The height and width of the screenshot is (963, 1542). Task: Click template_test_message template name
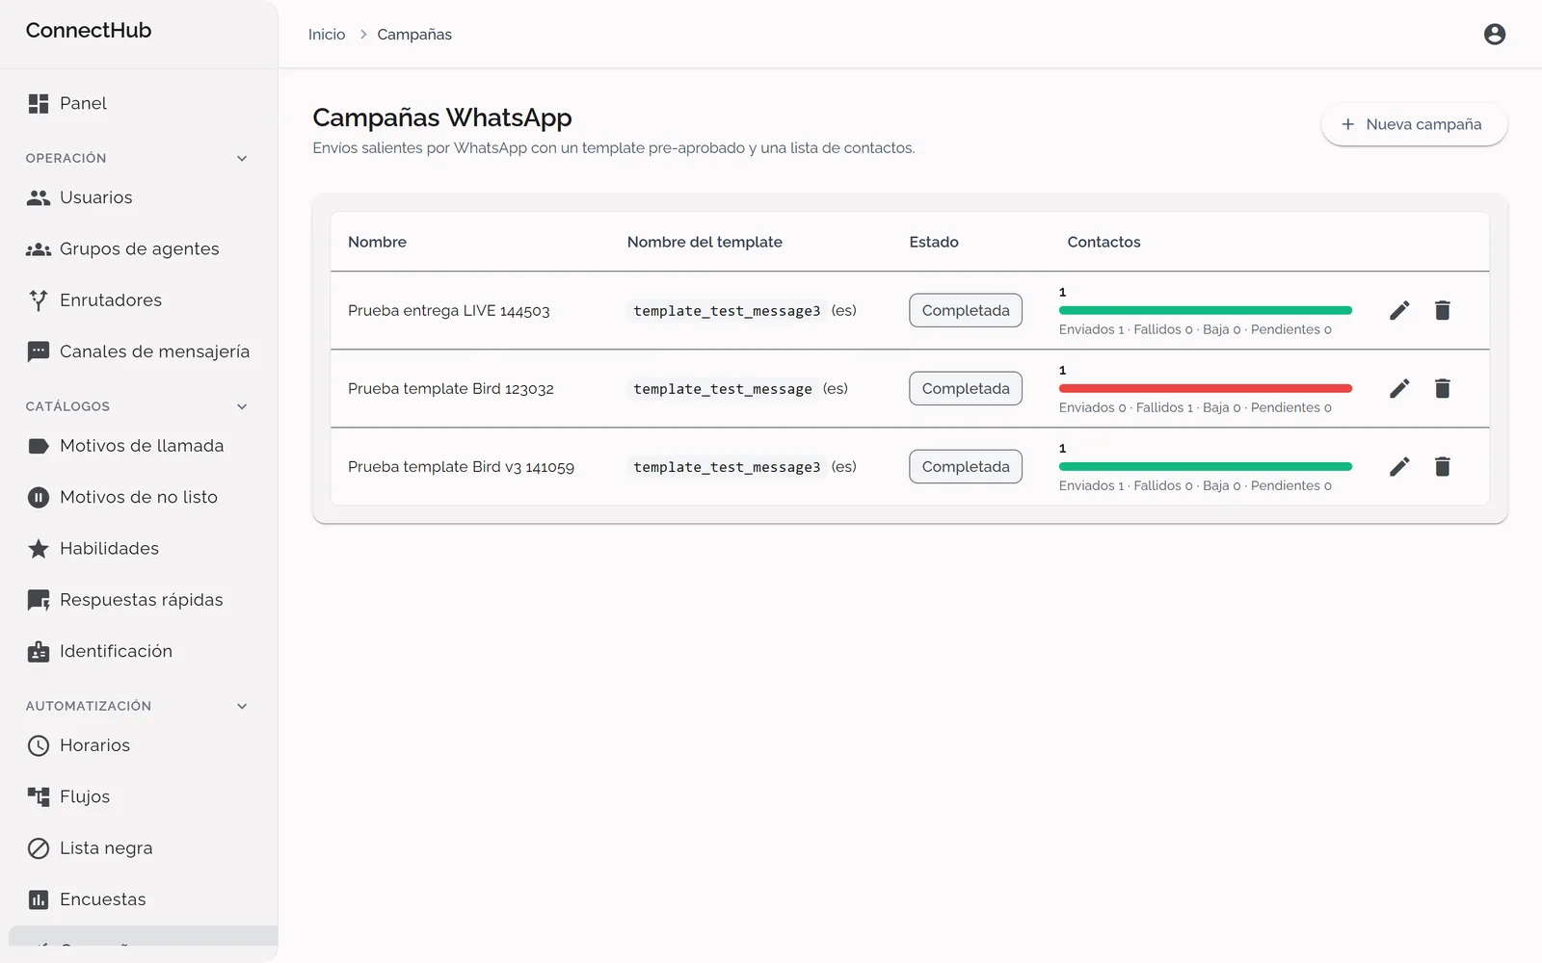click(x=723, y=389)
